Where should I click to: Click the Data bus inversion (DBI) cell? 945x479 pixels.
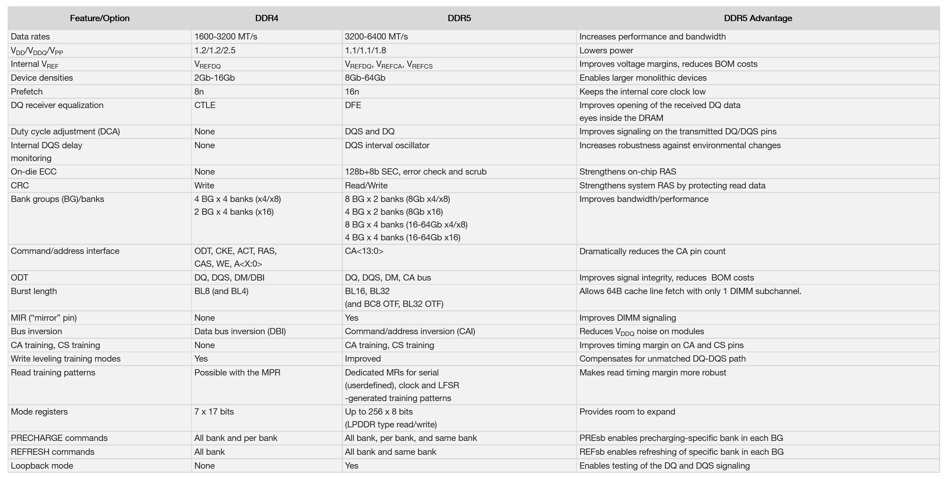[240, 331]
